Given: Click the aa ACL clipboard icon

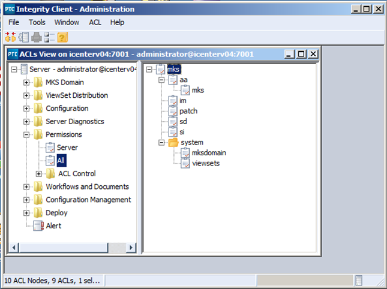Looking at the screenshot, I should 173,80.
